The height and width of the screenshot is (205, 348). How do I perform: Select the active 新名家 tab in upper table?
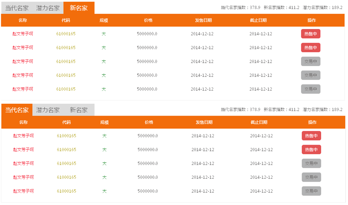click(x=79, y=8)
